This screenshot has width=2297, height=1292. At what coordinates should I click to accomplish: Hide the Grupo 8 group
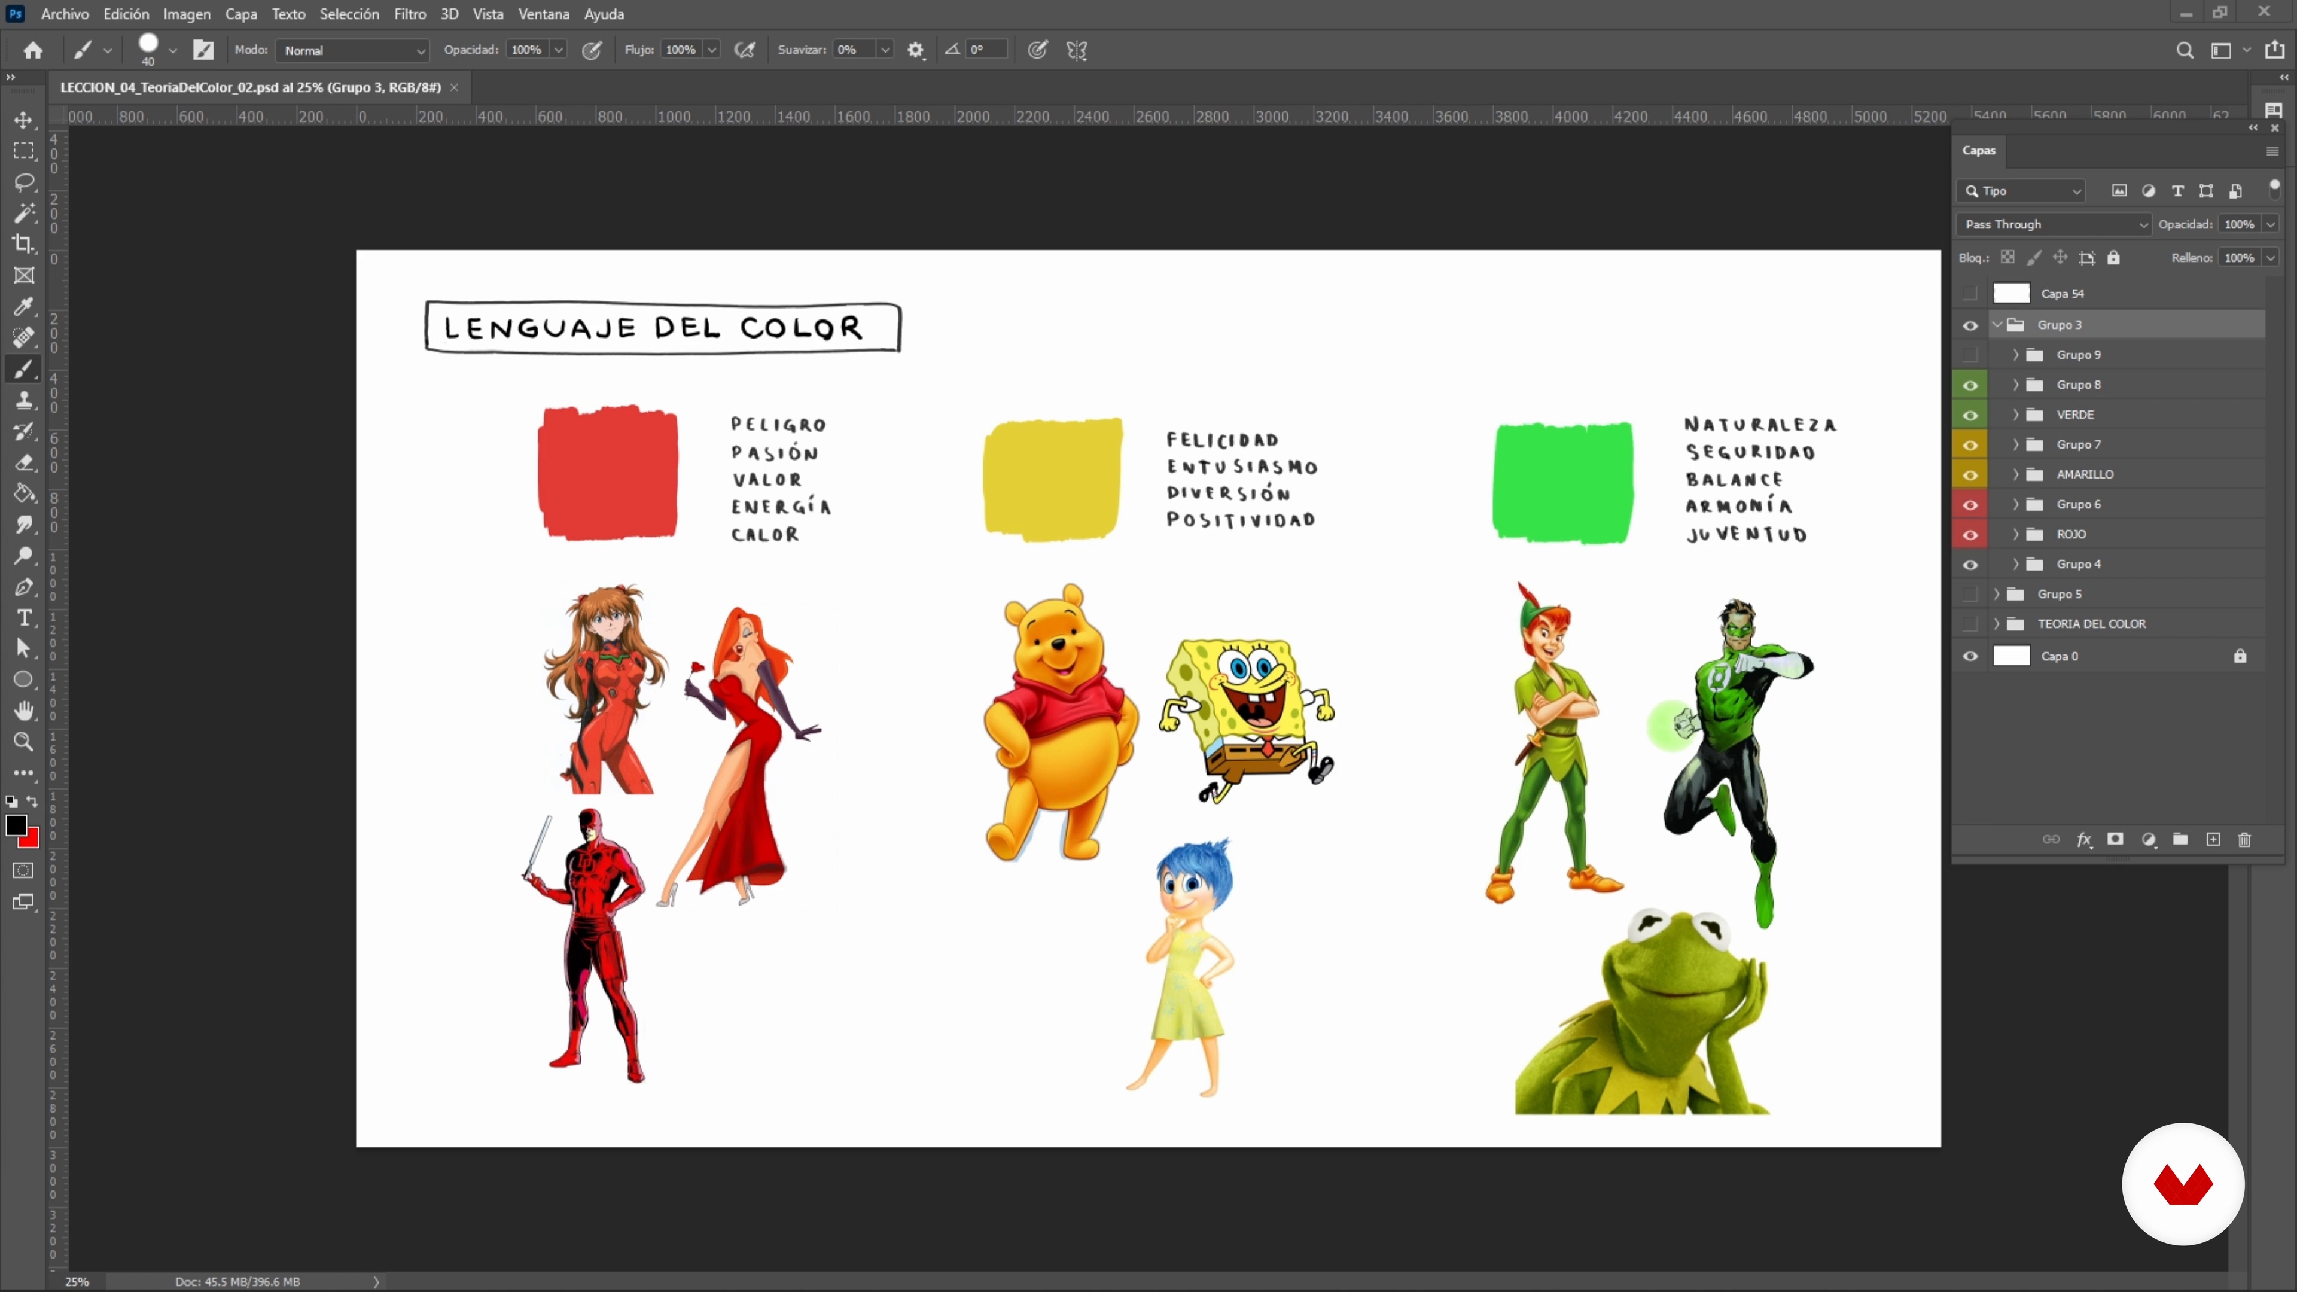point(1970,385)
